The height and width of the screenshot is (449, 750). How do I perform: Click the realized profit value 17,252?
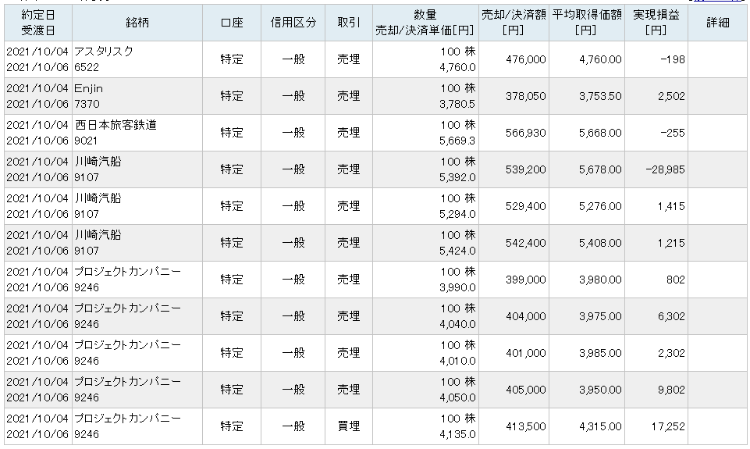tap(668, 426)
